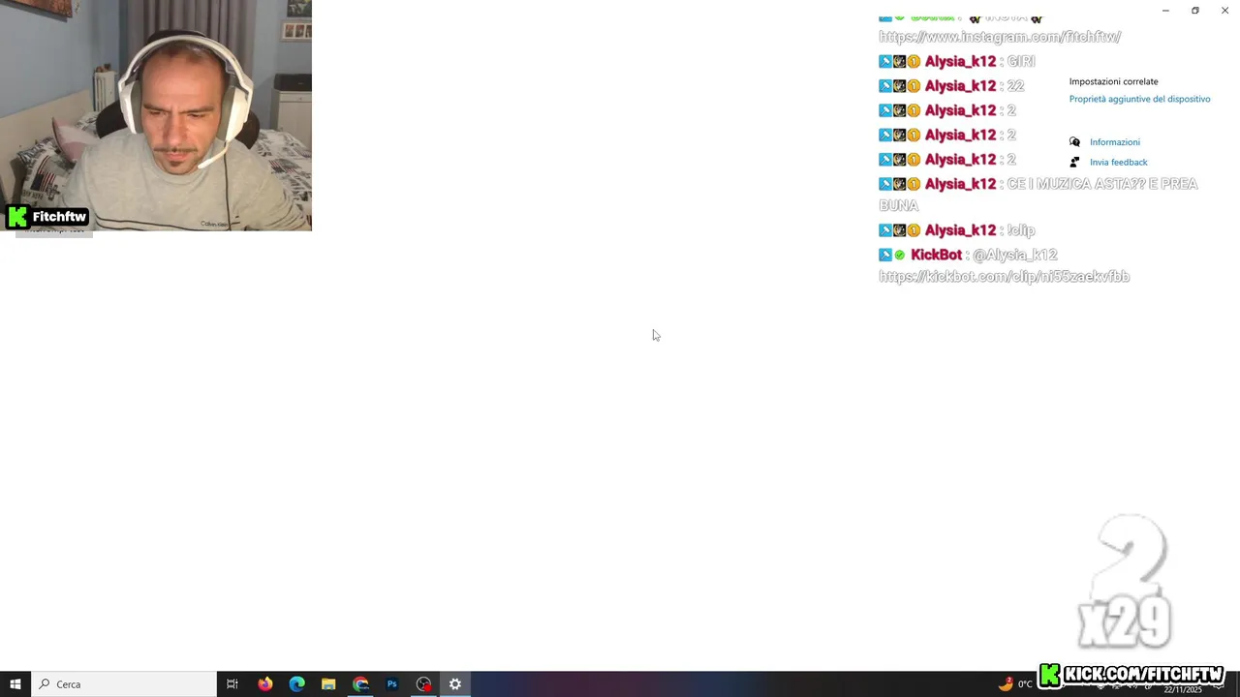Select the Impostazioni correlate heading
This screenshot has width=1240, height=697.
pos(1114,81)
